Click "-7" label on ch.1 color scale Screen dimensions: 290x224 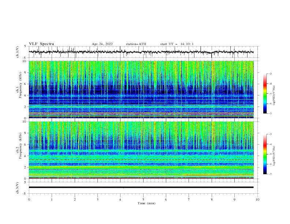270,113
